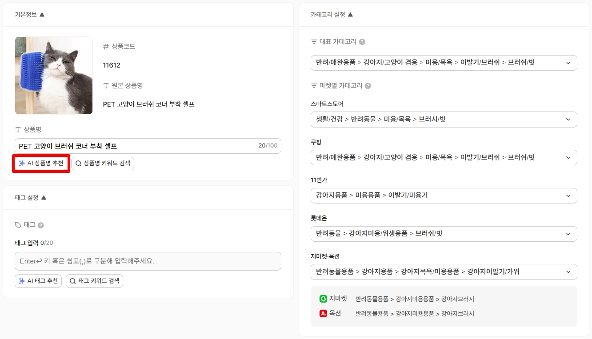This screenshot has height=339, width=592.
Task: Click the AI 태그 추천 button
Action: pyautogui.click(x=38, y=281)
